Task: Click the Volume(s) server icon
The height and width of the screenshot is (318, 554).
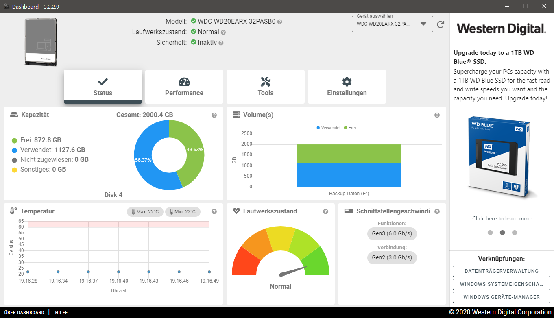Action: 236,115
